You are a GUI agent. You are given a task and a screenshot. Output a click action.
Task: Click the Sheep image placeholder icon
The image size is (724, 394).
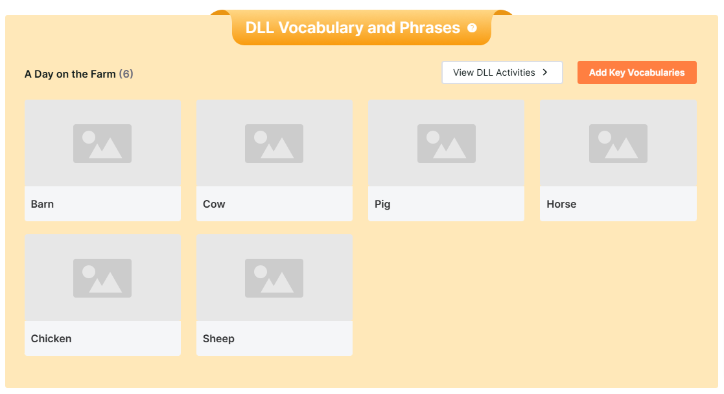tap(274, 278)
